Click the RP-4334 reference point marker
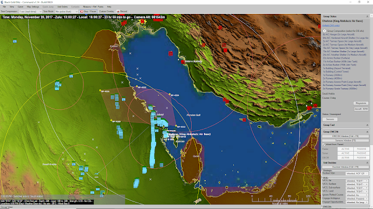Image resolution: width=373 pixels, height=209 pixels. point(170,94)
